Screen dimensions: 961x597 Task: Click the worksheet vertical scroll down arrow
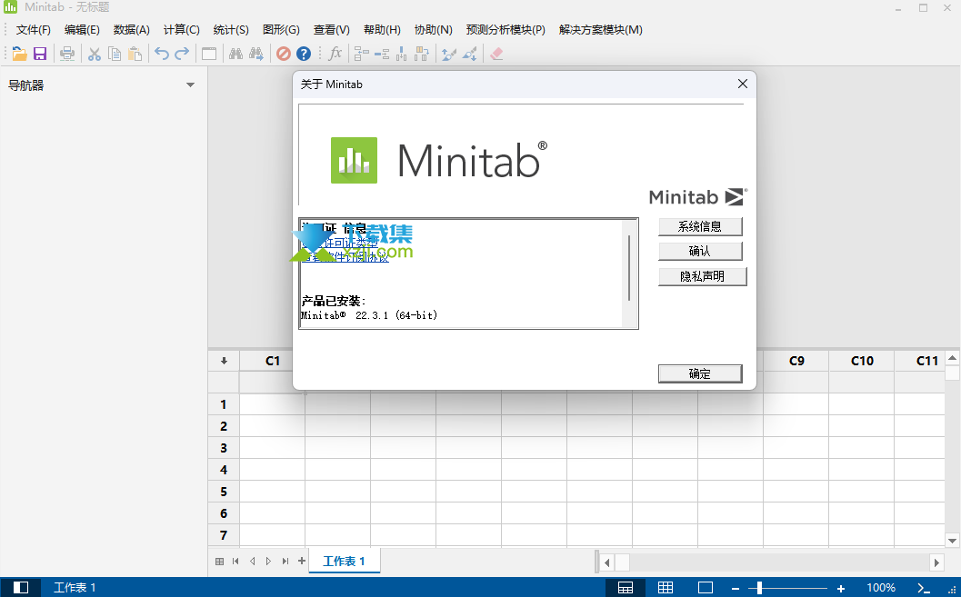coord(952,540)
